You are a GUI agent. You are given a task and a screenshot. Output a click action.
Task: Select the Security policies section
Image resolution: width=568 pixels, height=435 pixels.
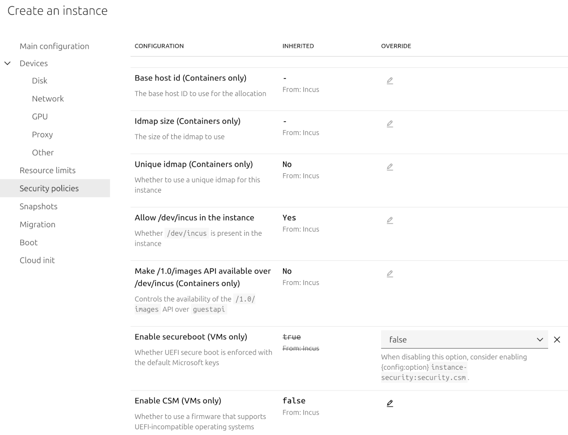point(49,188)
